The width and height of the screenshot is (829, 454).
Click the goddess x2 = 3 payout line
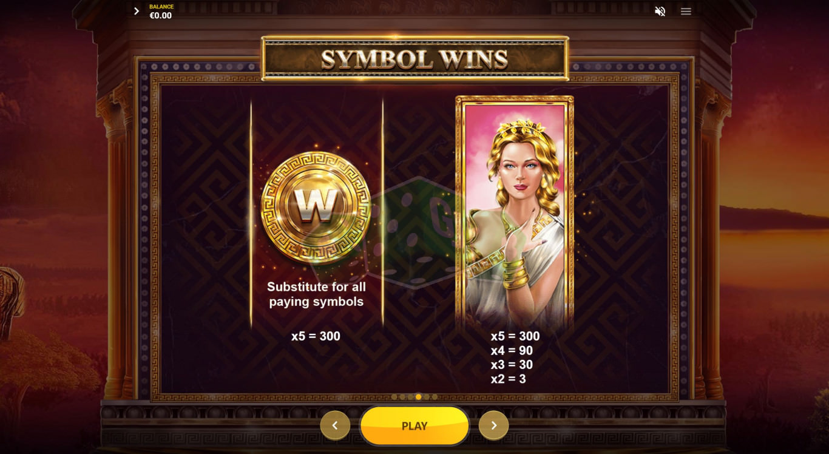(x=509, y=379)
